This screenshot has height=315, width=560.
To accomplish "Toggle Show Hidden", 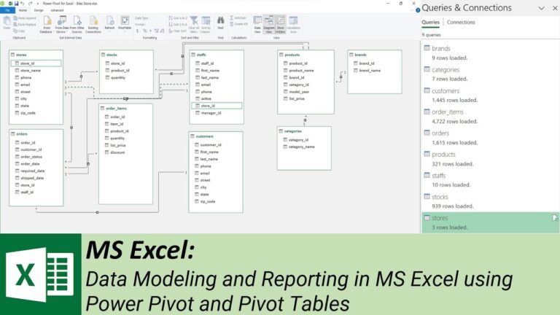I will [280, 25].
